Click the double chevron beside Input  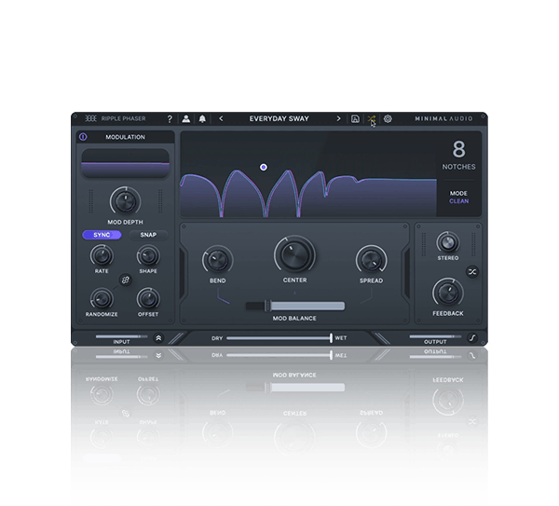coord(158,338)
